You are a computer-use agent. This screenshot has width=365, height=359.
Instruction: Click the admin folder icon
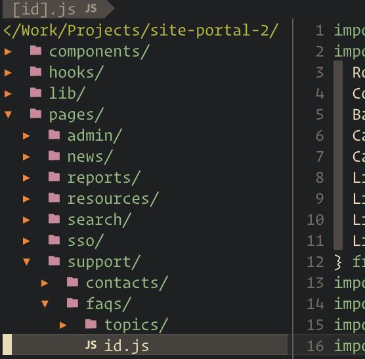pyautogui.click(x=54, y=135)
